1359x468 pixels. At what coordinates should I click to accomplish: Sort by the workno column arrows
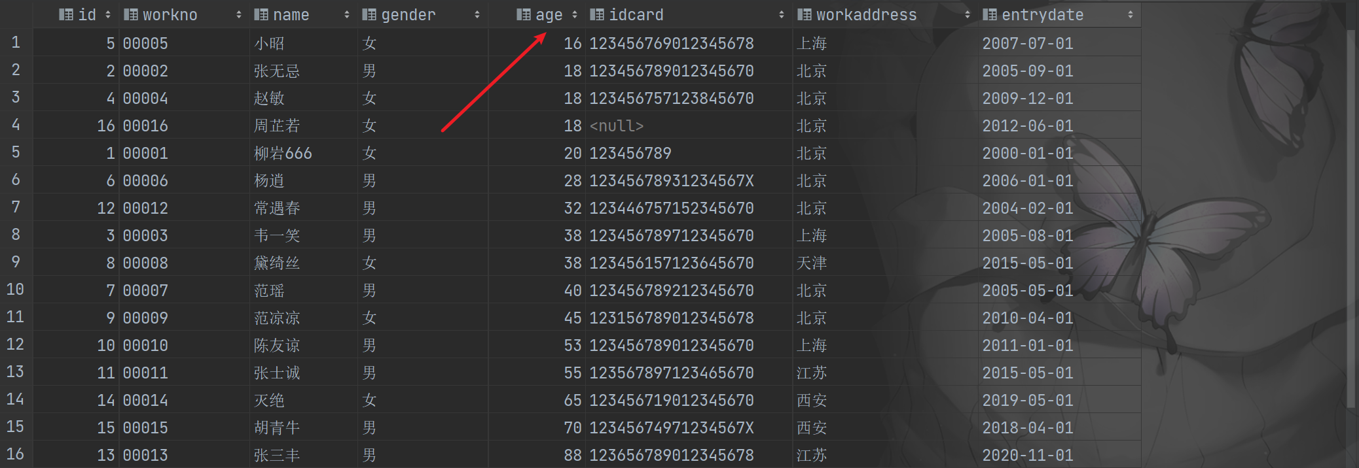(x=239, y=14)
